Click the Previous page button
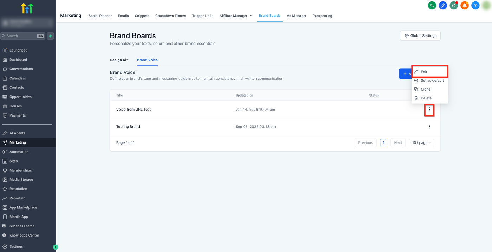Viewport: 492px width, 252px height. [365, 143]
